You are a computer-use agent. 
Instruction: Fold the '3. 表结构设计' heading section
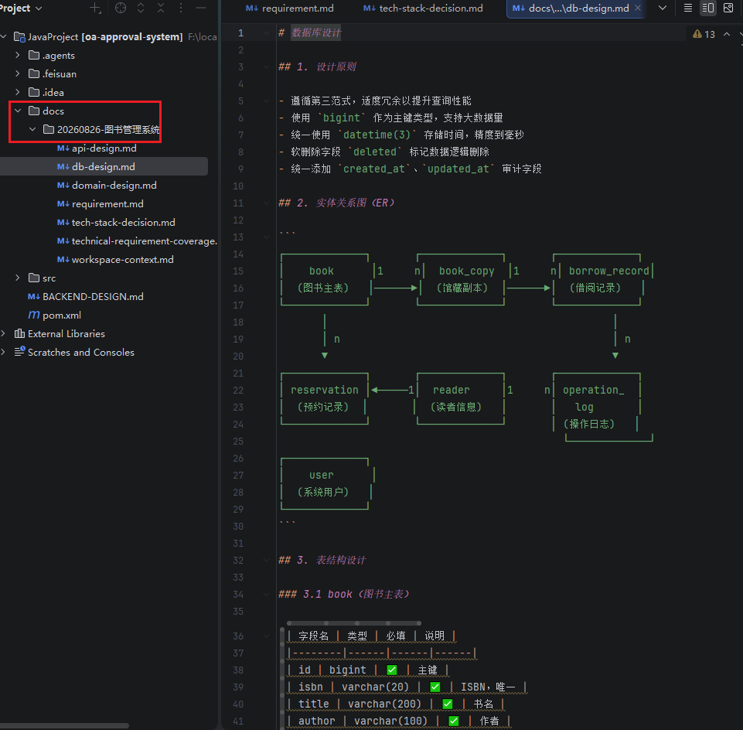266,561
